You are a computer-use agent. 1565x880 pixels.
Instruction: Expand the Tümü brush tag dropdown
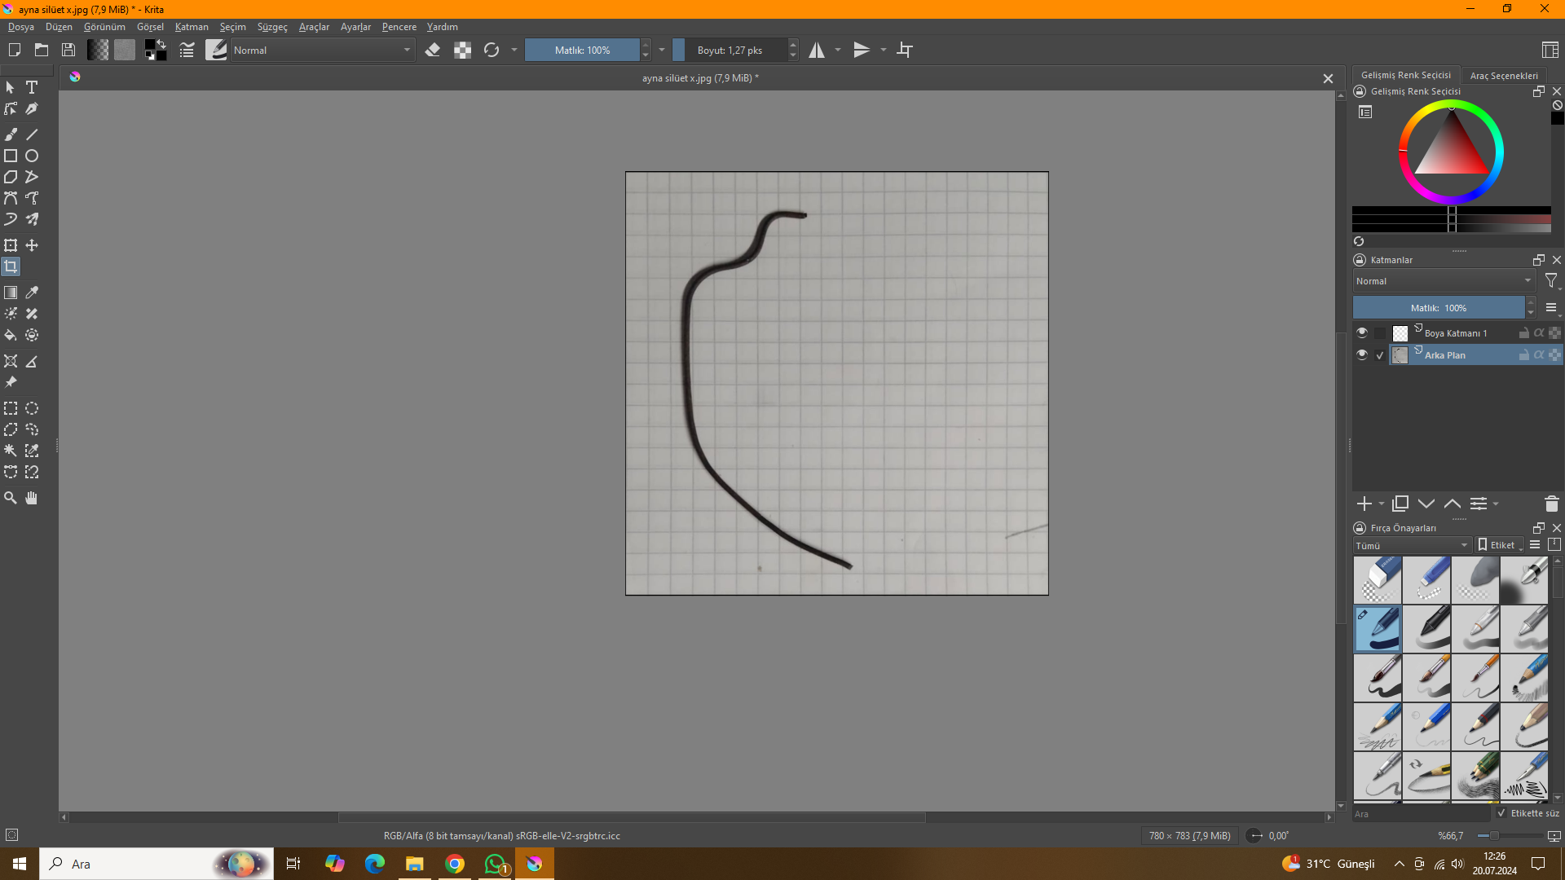[x=1412, y=545]
